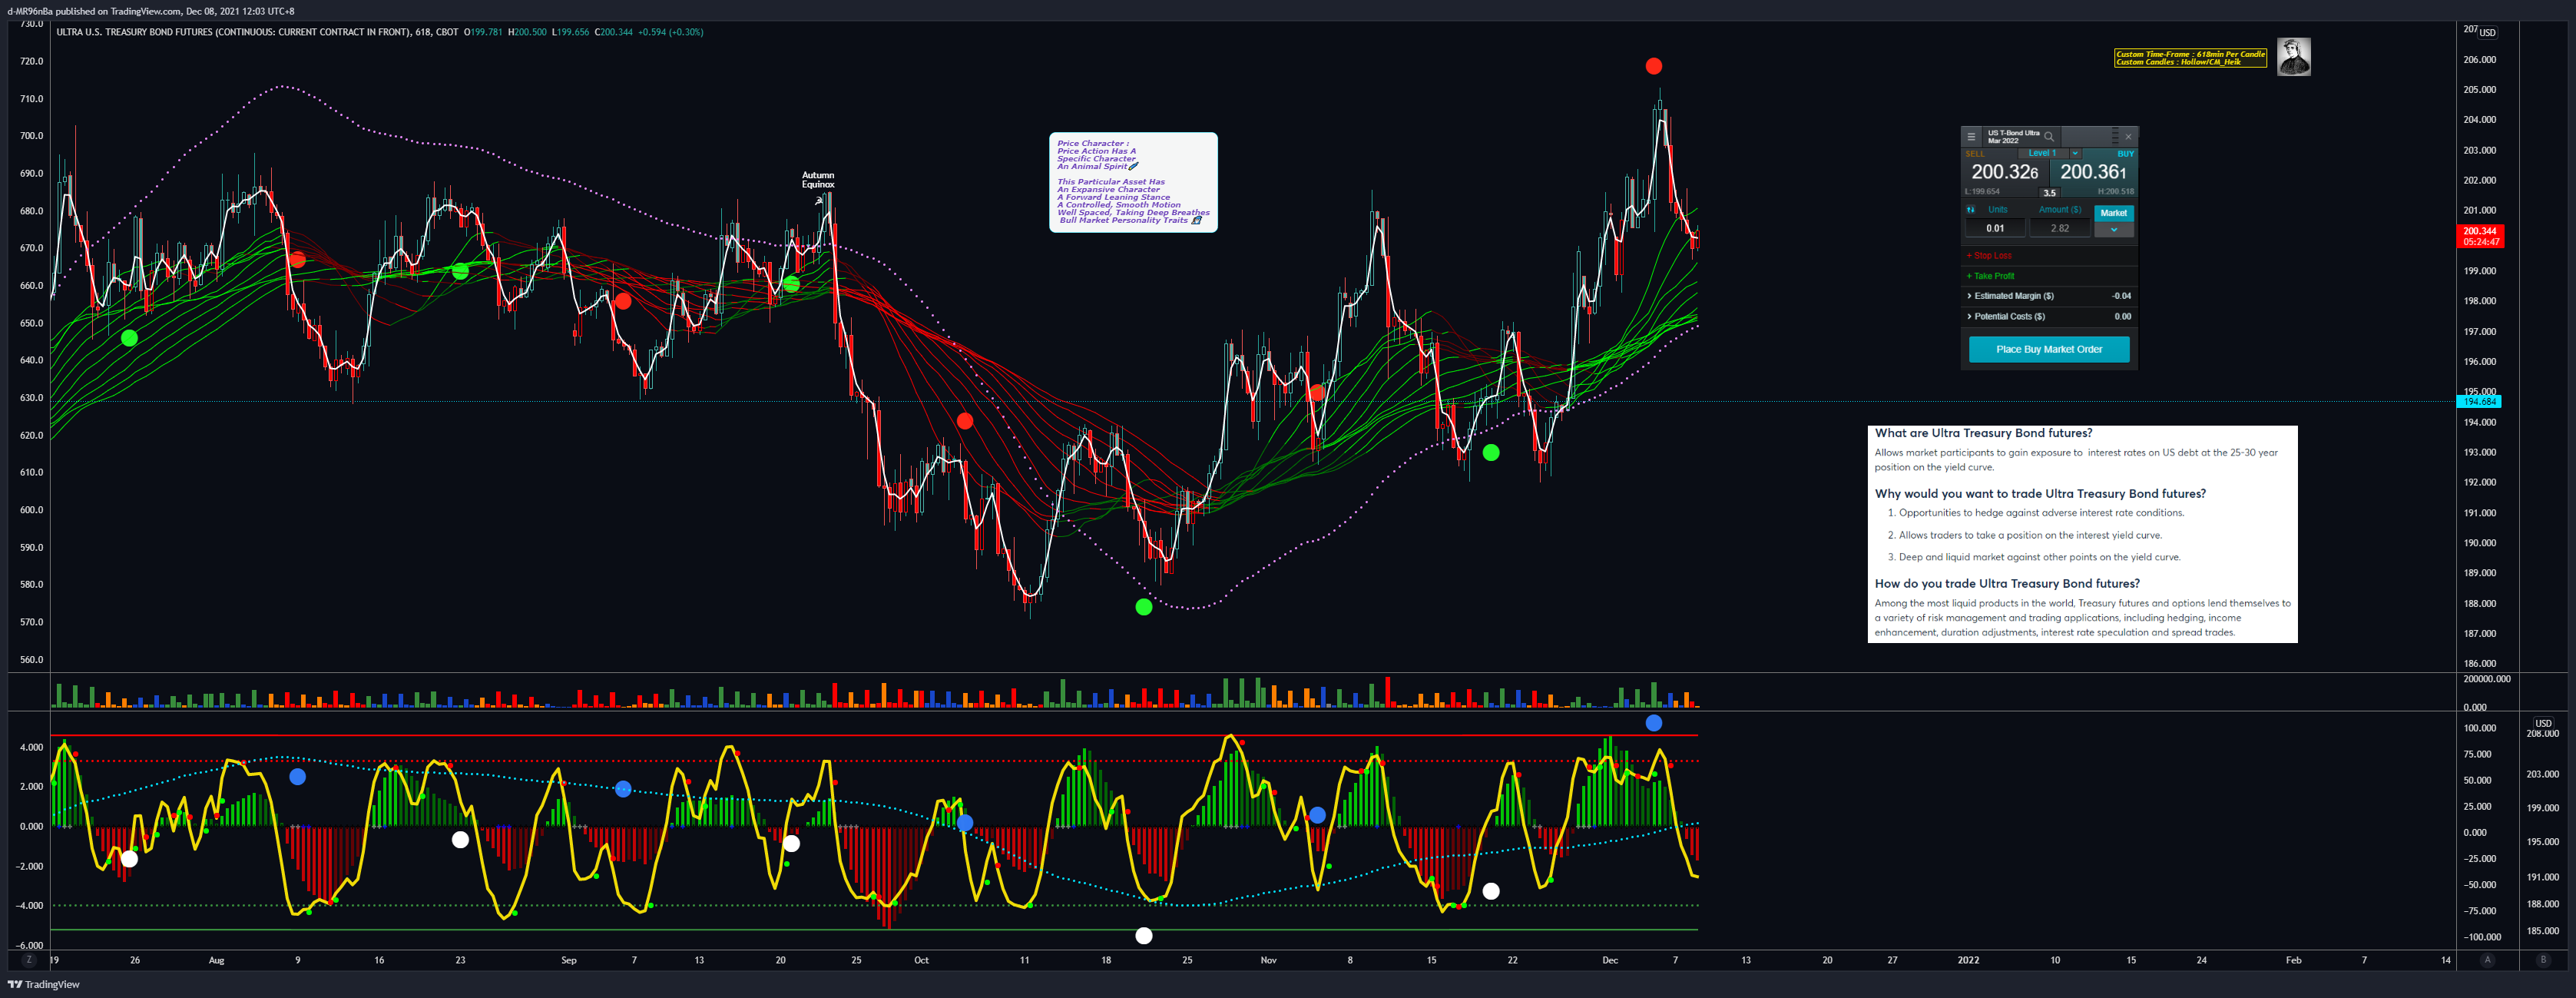Select the BUY price 200.361
This screenshot has height=998, width=2576.
(x=2093, y=172)
